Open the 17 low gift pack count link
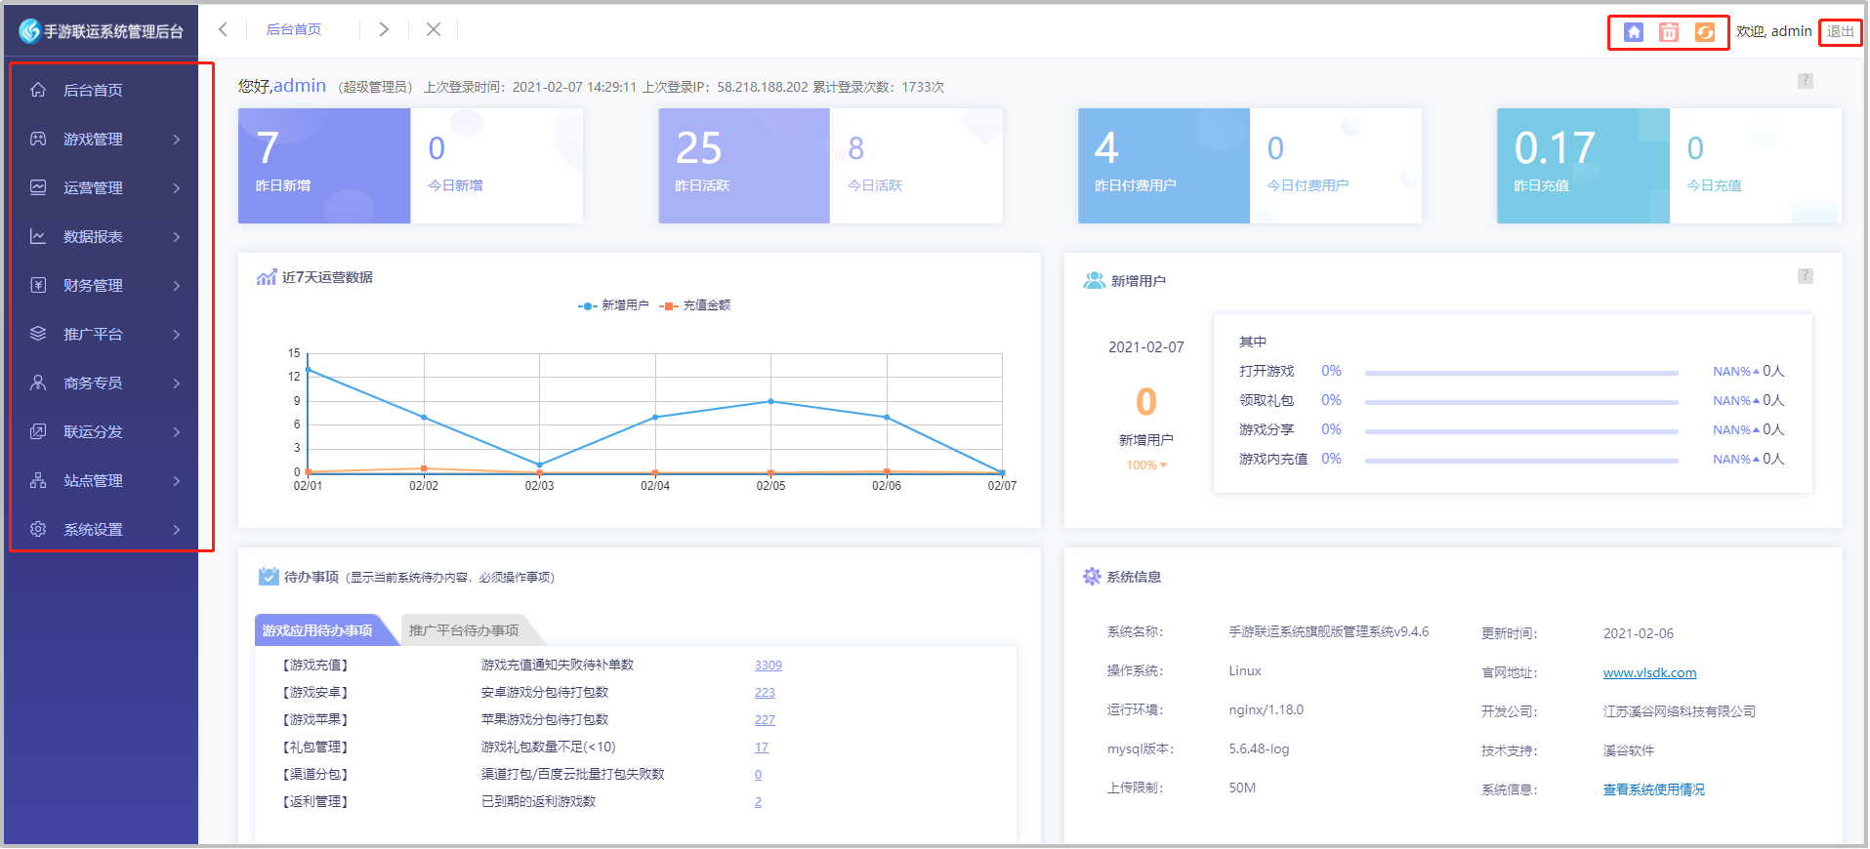Image resolution: width=1870 pixels, height=849 pixels. (762, 748)
